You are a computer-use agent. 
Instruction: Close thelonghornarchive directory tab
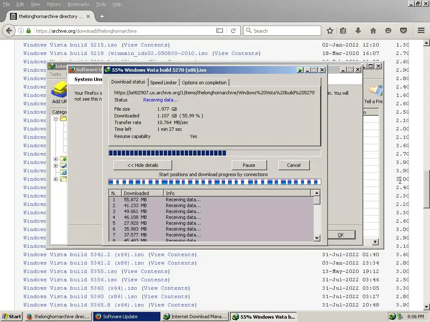pos(88,16)
